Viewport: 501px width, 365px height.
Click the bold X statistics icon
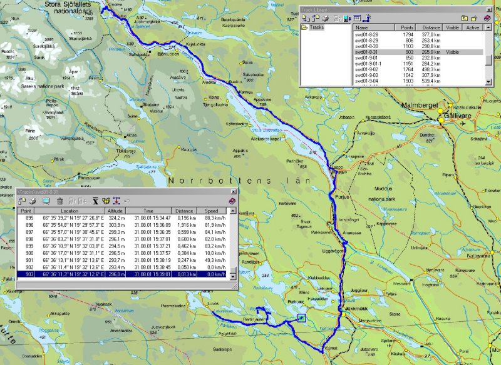95,201
